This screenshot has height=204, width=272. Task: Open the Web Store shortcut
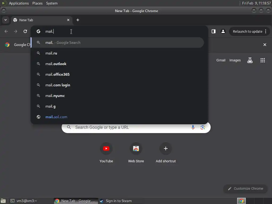pyautogui.click(x=136, y=153)
